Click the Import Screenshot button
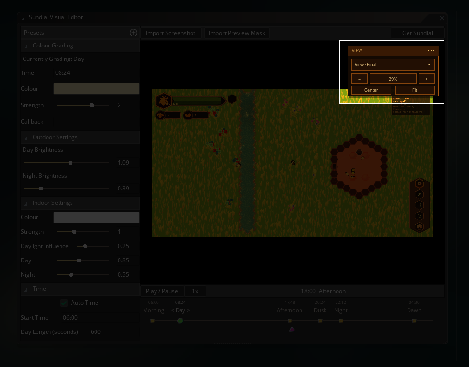This screenshot has height=367, width=469. pos(170,33)
